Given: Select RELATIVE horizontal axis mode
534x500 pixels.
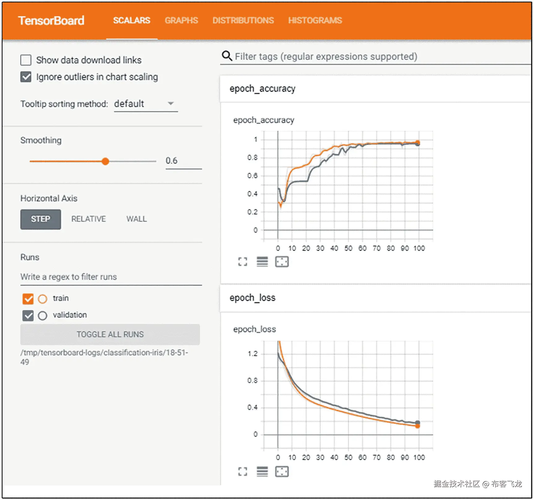Looking at the screenshot, I should click(x=89, y=219).
